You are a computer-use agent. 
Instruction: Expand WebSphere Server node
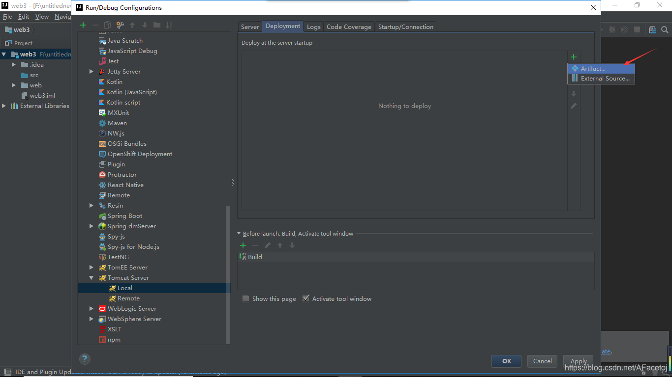[x=92, y=319]
